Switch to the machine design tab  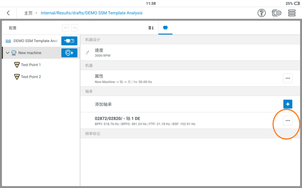(x=165, y=28)
